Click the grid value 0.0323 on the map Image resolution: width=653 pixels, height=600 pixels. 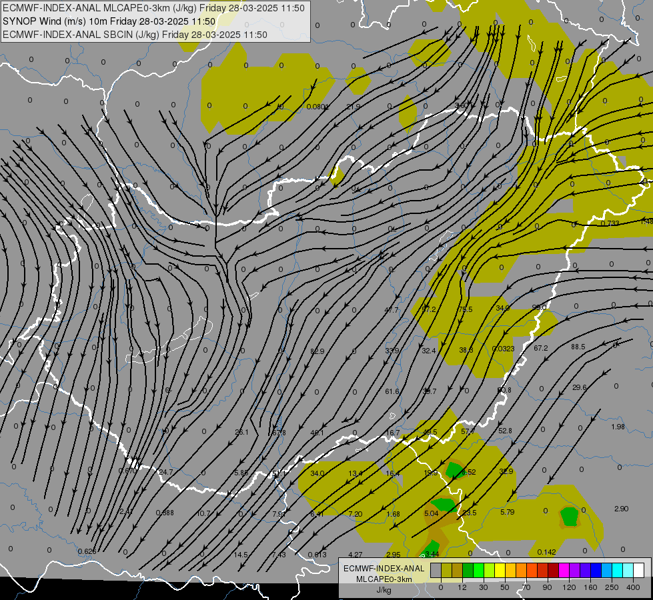tap(503, 349)
